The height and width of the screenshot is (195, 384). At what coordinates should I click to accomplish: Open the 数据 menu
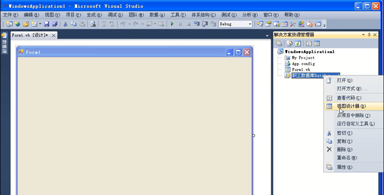(x=157, y=15)
